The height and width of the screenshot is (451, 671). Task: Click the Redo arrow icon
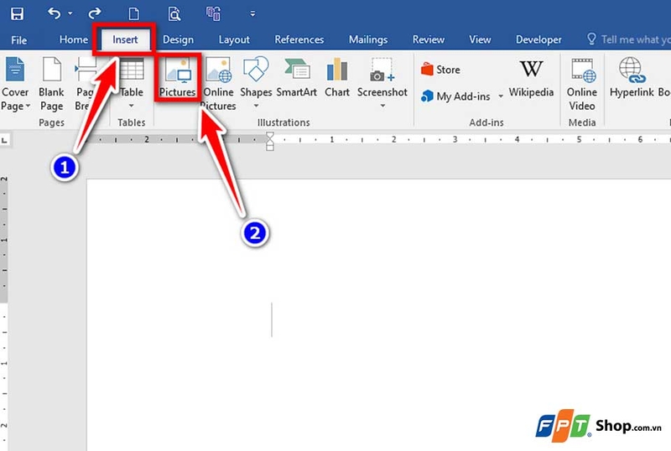click(x=95, y=13)
